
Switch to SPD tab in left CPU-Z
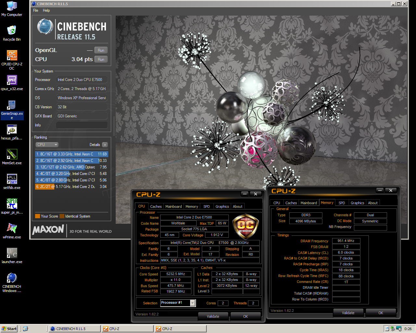[207, 206]
